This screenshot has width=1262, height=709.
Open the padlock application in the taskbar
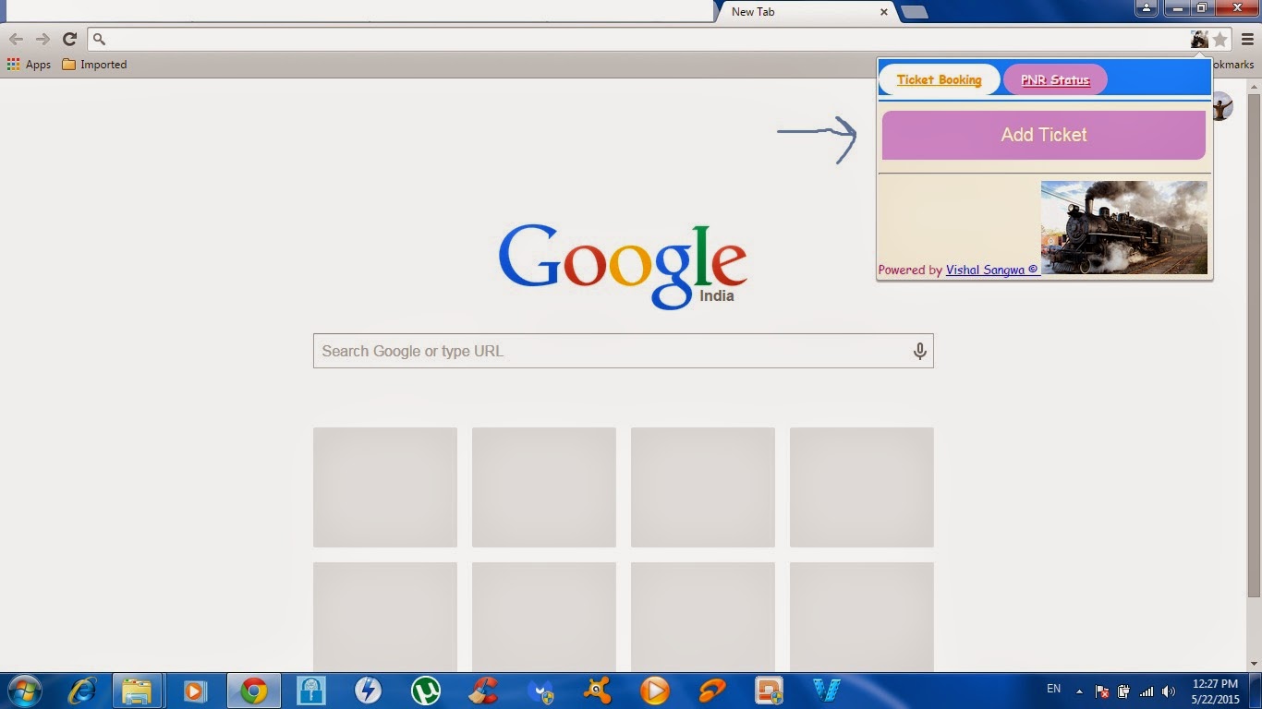coord(311,691)
